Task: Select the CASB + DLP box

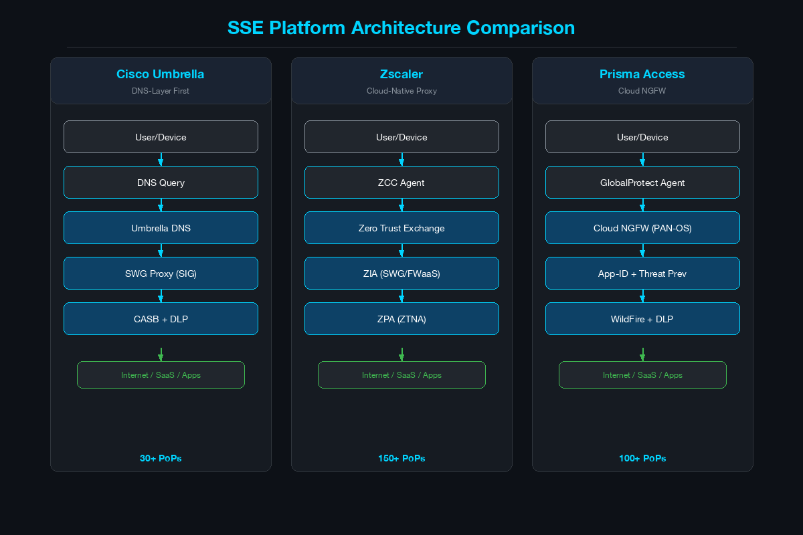Action: 161,319
